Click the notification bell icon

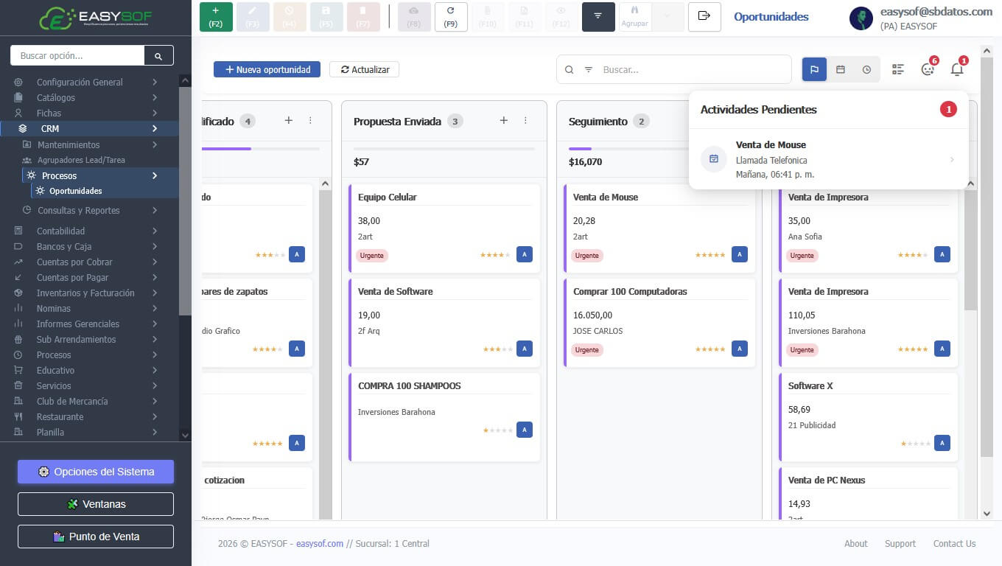957,69
